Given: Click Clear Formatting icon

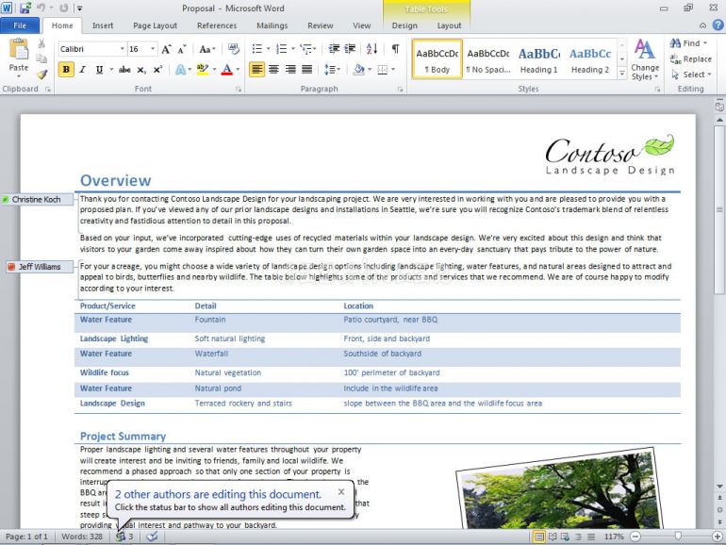Looking at the screenshot, I should pyautogui.click(x=234, y=49).
